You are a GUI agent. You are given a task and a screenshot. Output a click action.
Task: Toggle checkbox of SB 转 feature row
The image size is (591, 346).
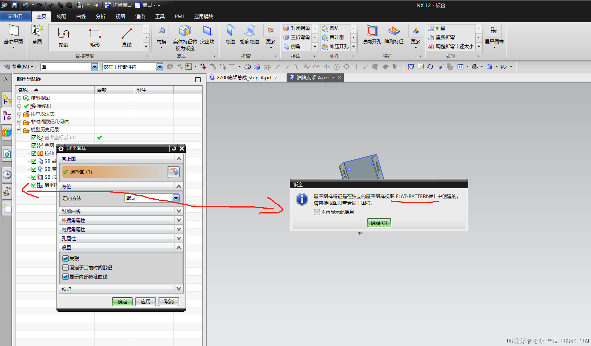[x=34, y=161]
